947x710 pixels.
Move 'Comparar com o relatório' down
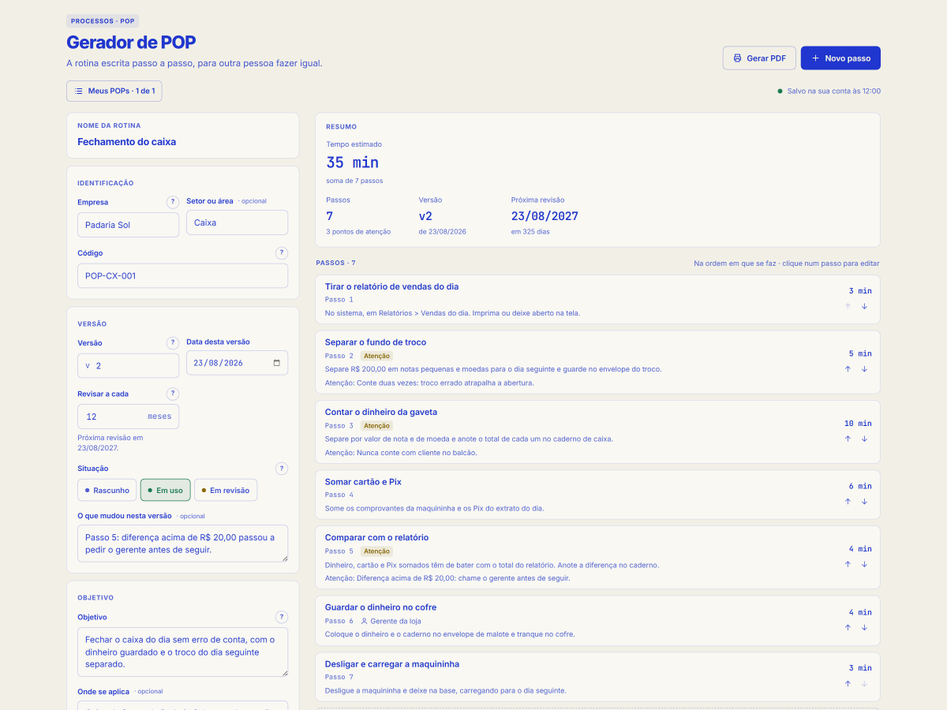pos(864,564)
